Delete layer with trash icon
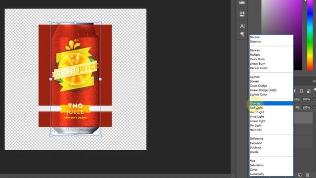The width and height of the screenshot is (316, 178). [308, 175]
